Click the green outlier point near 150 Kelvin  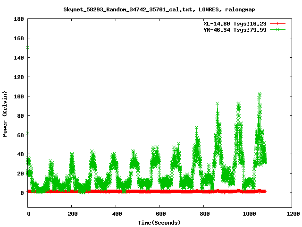(27, 47)
